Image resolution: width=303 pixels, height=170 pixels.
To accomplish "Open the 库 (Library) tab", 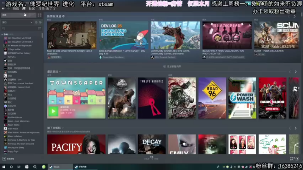I will pyautogui.click(x=24, y=9).
